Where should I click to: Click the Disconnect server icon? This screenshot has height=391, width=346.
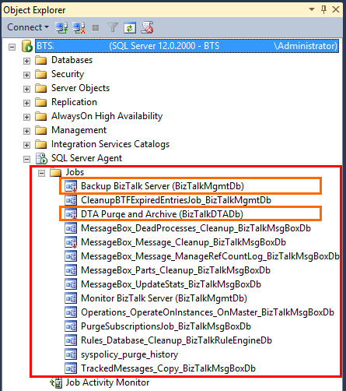coord(79,27)
